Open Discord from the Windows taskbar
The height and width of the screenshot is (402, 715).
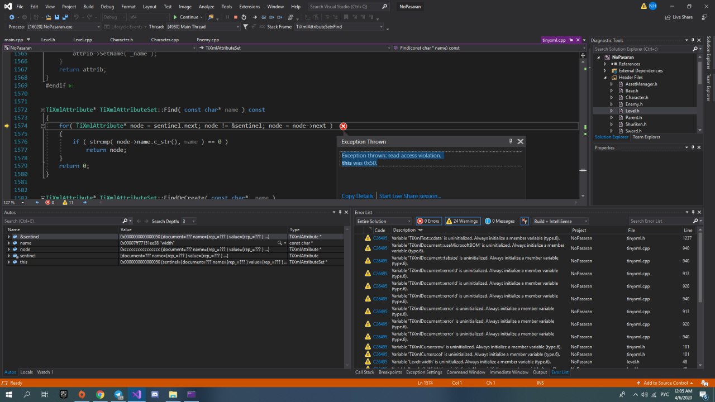(155, 395)
